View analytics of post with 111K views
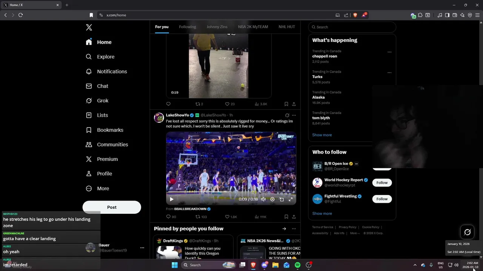The height and width of the screenshot is (271, 483). pos(261,217)
